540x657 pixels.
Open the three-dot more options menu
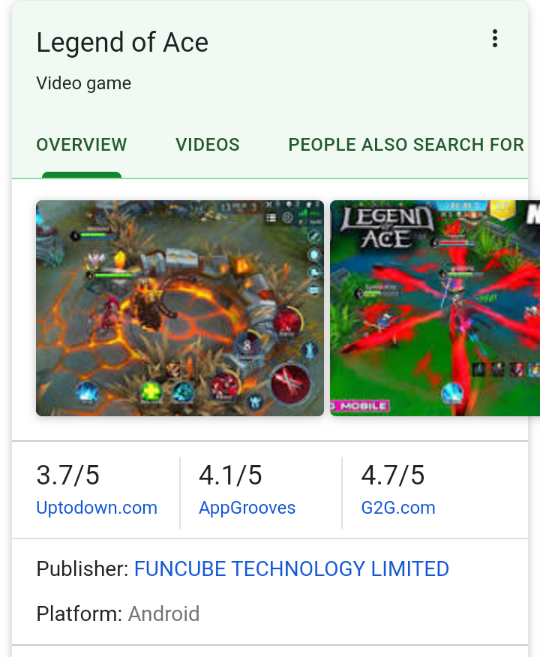coord(495,38)
